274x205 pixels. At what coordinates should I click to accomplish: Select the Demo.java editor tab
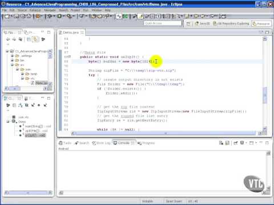tap(71, 32)
